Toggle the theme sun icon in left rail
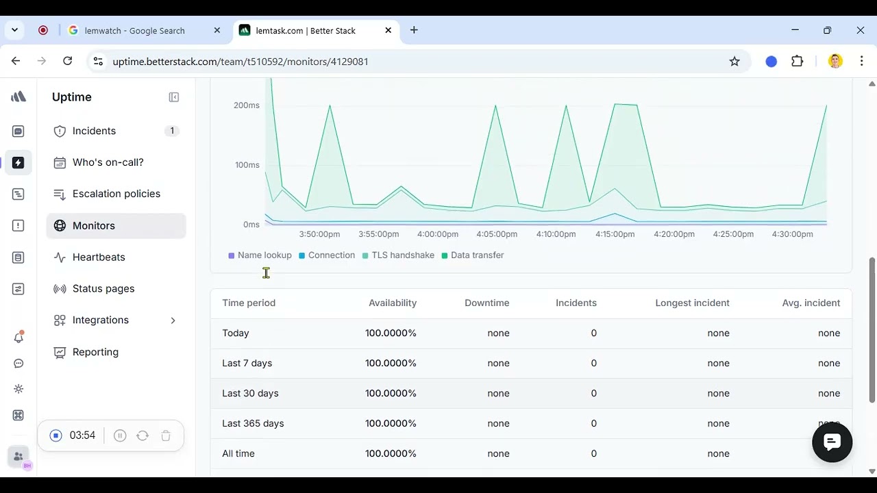The height and width of the screenshot is (493, 877). point(18,389)
